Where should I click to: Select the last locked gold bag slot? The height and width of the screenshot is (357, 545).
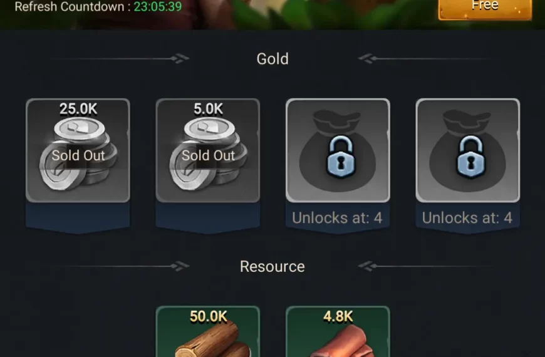468,150
